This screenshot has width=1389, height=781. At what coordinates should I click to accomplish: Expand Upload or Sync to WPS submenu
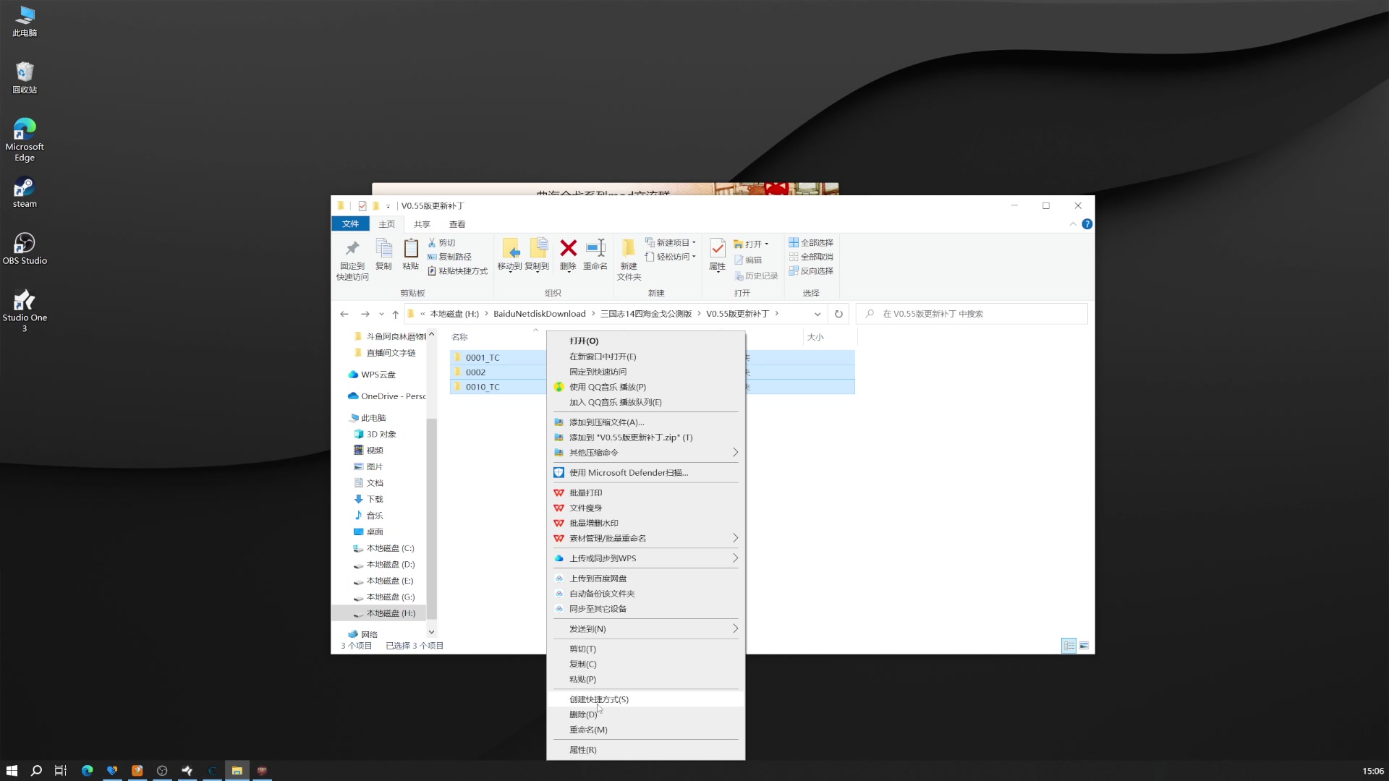click(x=645, y=558)
